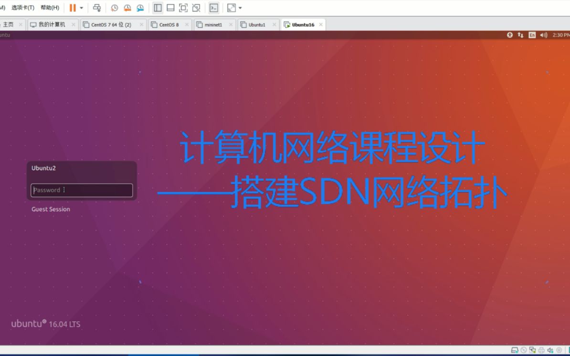Viewport: 570px width, 356px height.
Task: Open the 帮助(H) menu
Action: click(x=49, y=8)
